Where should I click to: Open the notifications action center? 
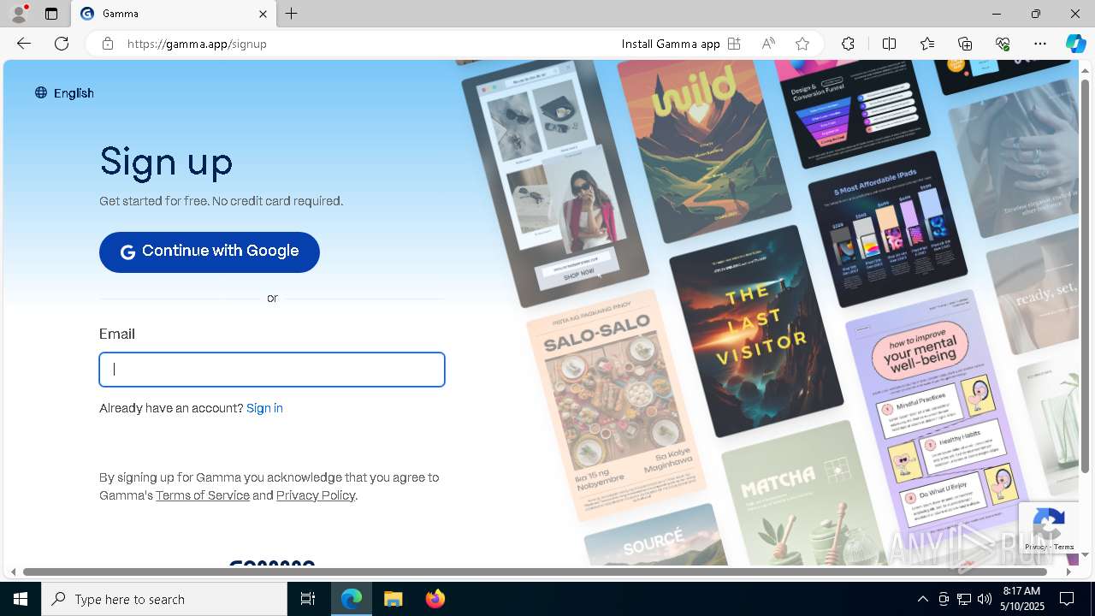[1068, 599]
